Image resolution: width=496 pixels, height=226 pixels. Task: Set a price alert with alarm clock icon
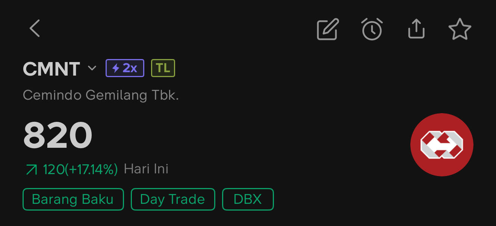point(372,29)
